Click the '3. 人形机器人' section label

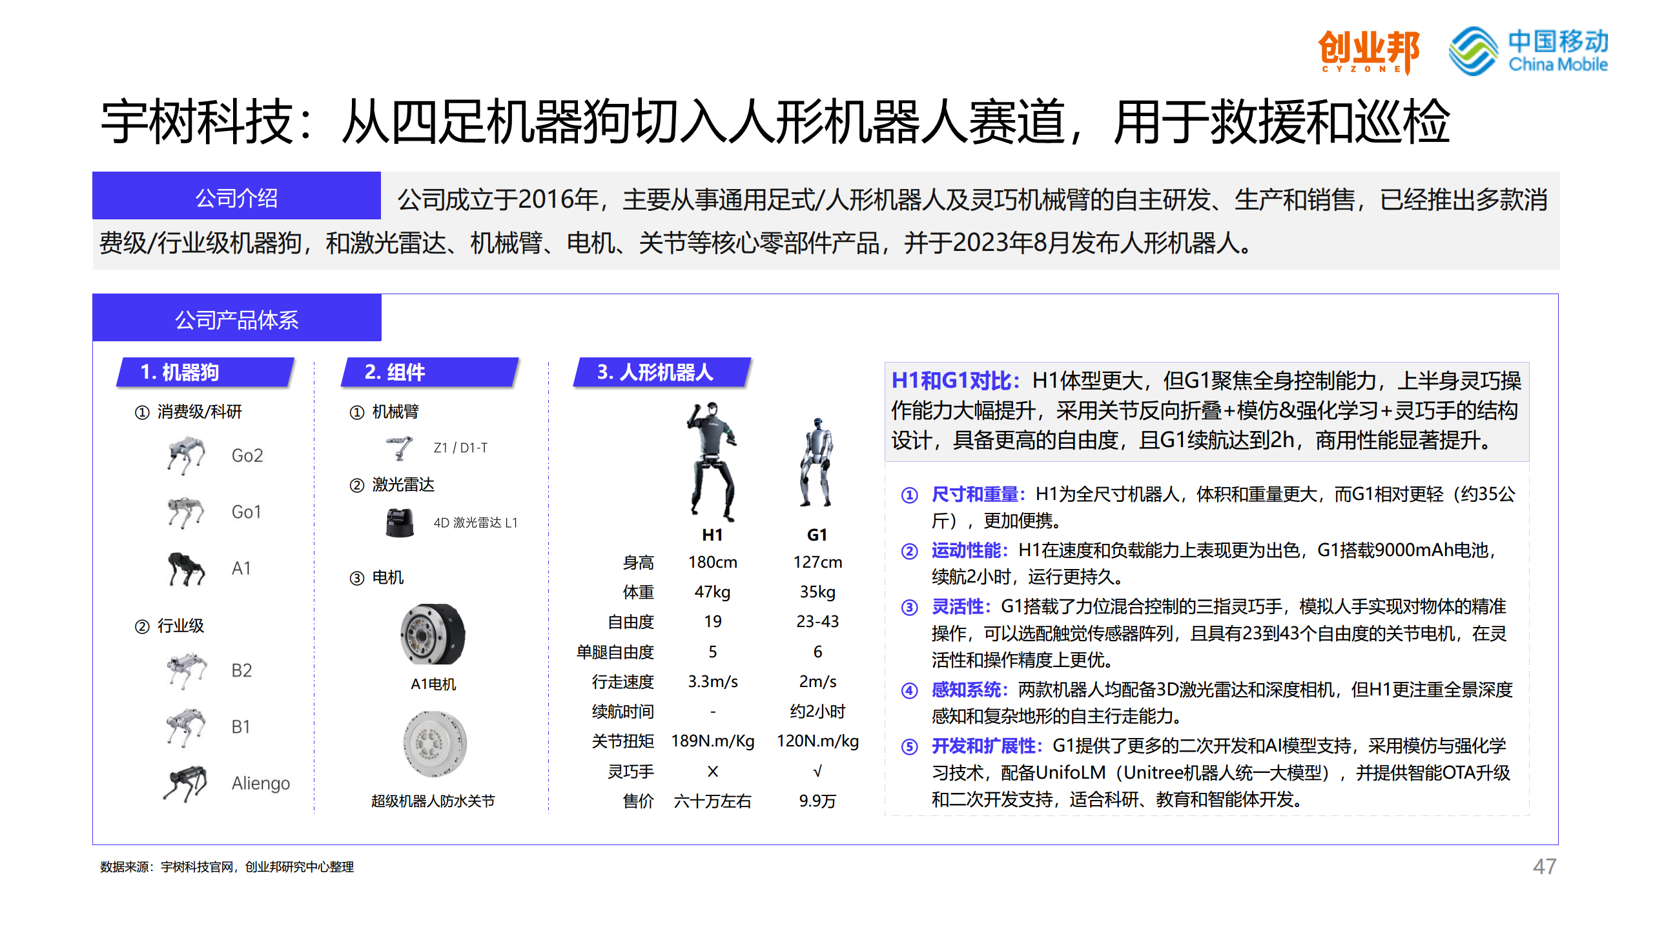pyautogui.click(x=662, y=372)
